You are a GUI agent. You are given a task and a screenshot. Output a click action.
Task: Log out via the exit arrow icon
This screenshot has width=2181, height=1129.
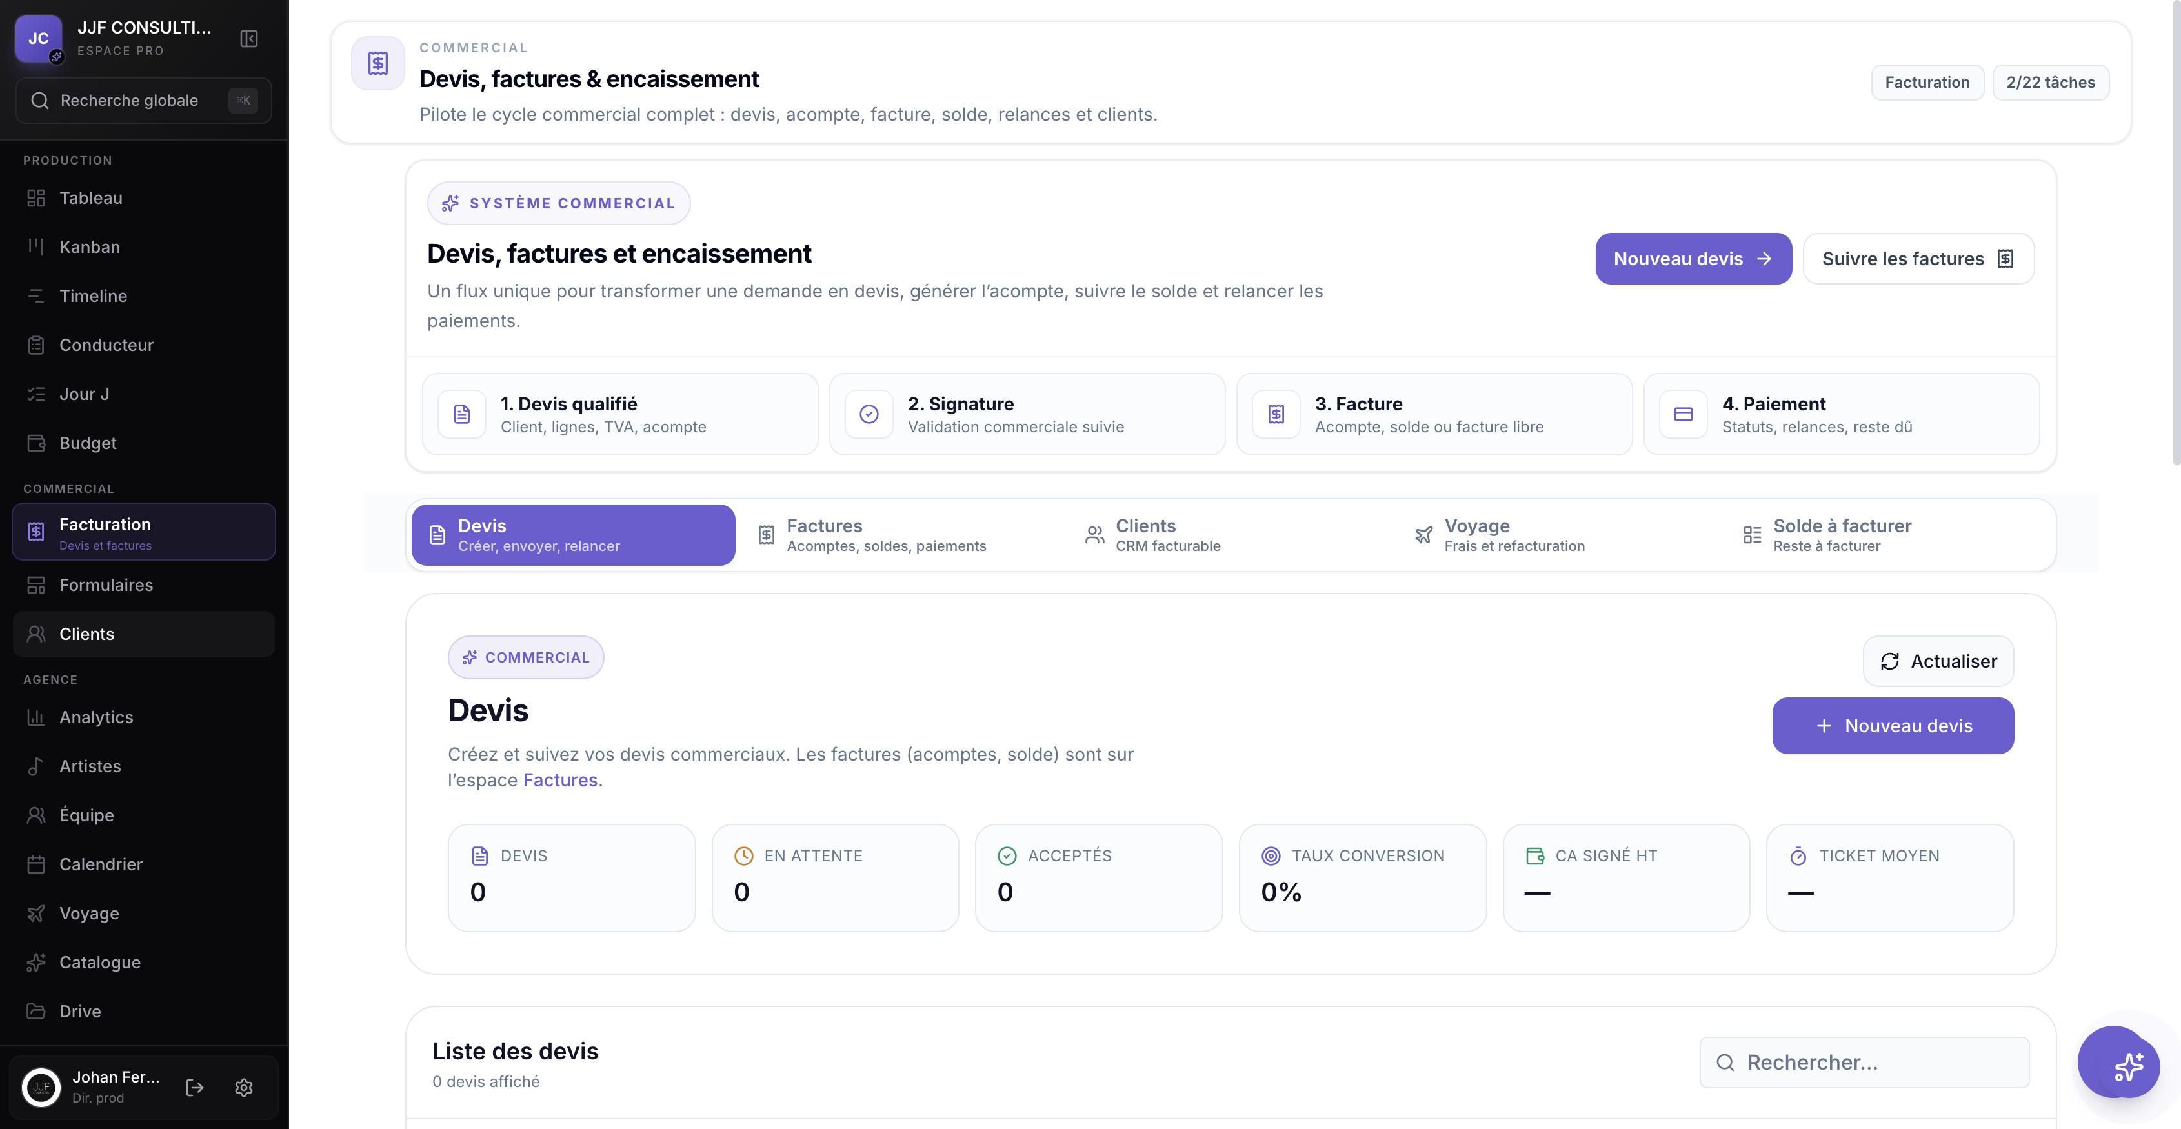click(x=195, y=1088)
